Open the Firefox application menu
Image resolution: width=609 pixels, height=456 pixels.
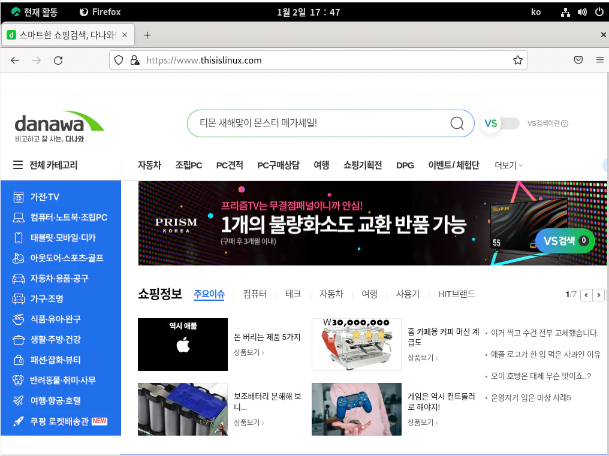(x=599, y=60)
